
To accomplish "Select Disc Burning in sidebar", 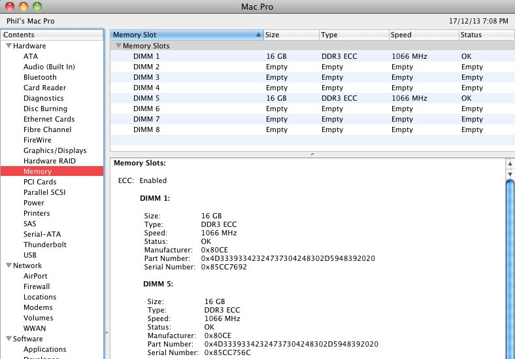I will coord(45,109).
